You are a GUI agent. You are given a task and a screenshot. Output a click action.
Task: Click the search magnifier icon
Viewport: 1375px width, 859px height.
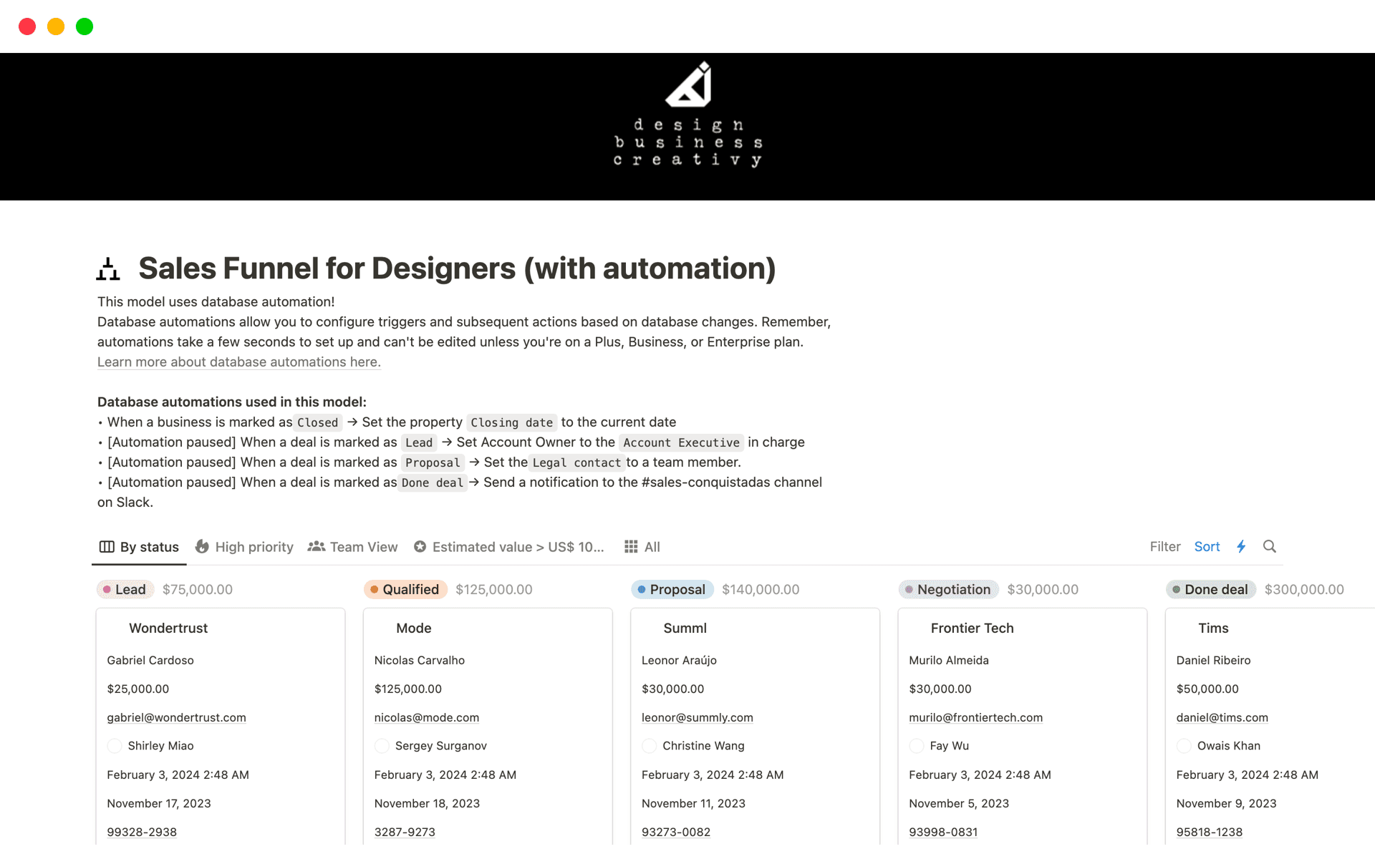(1269, 547)
